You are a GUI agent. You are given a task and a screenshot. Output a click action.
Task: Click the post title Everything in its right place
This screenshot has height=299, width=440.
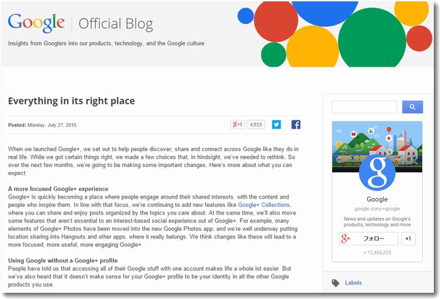(x=71, y=100)
